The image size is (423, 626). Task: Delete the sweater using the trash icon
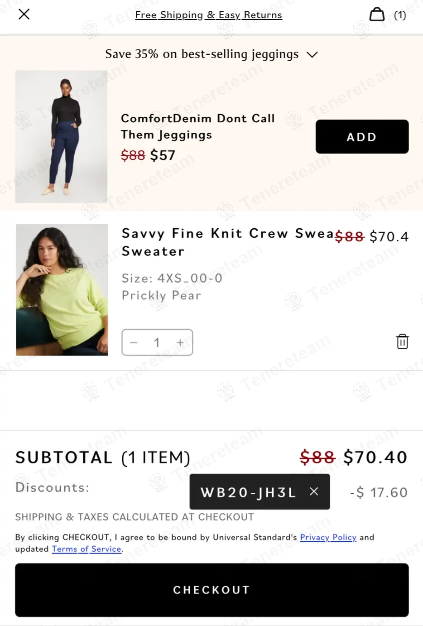point(402,342)
